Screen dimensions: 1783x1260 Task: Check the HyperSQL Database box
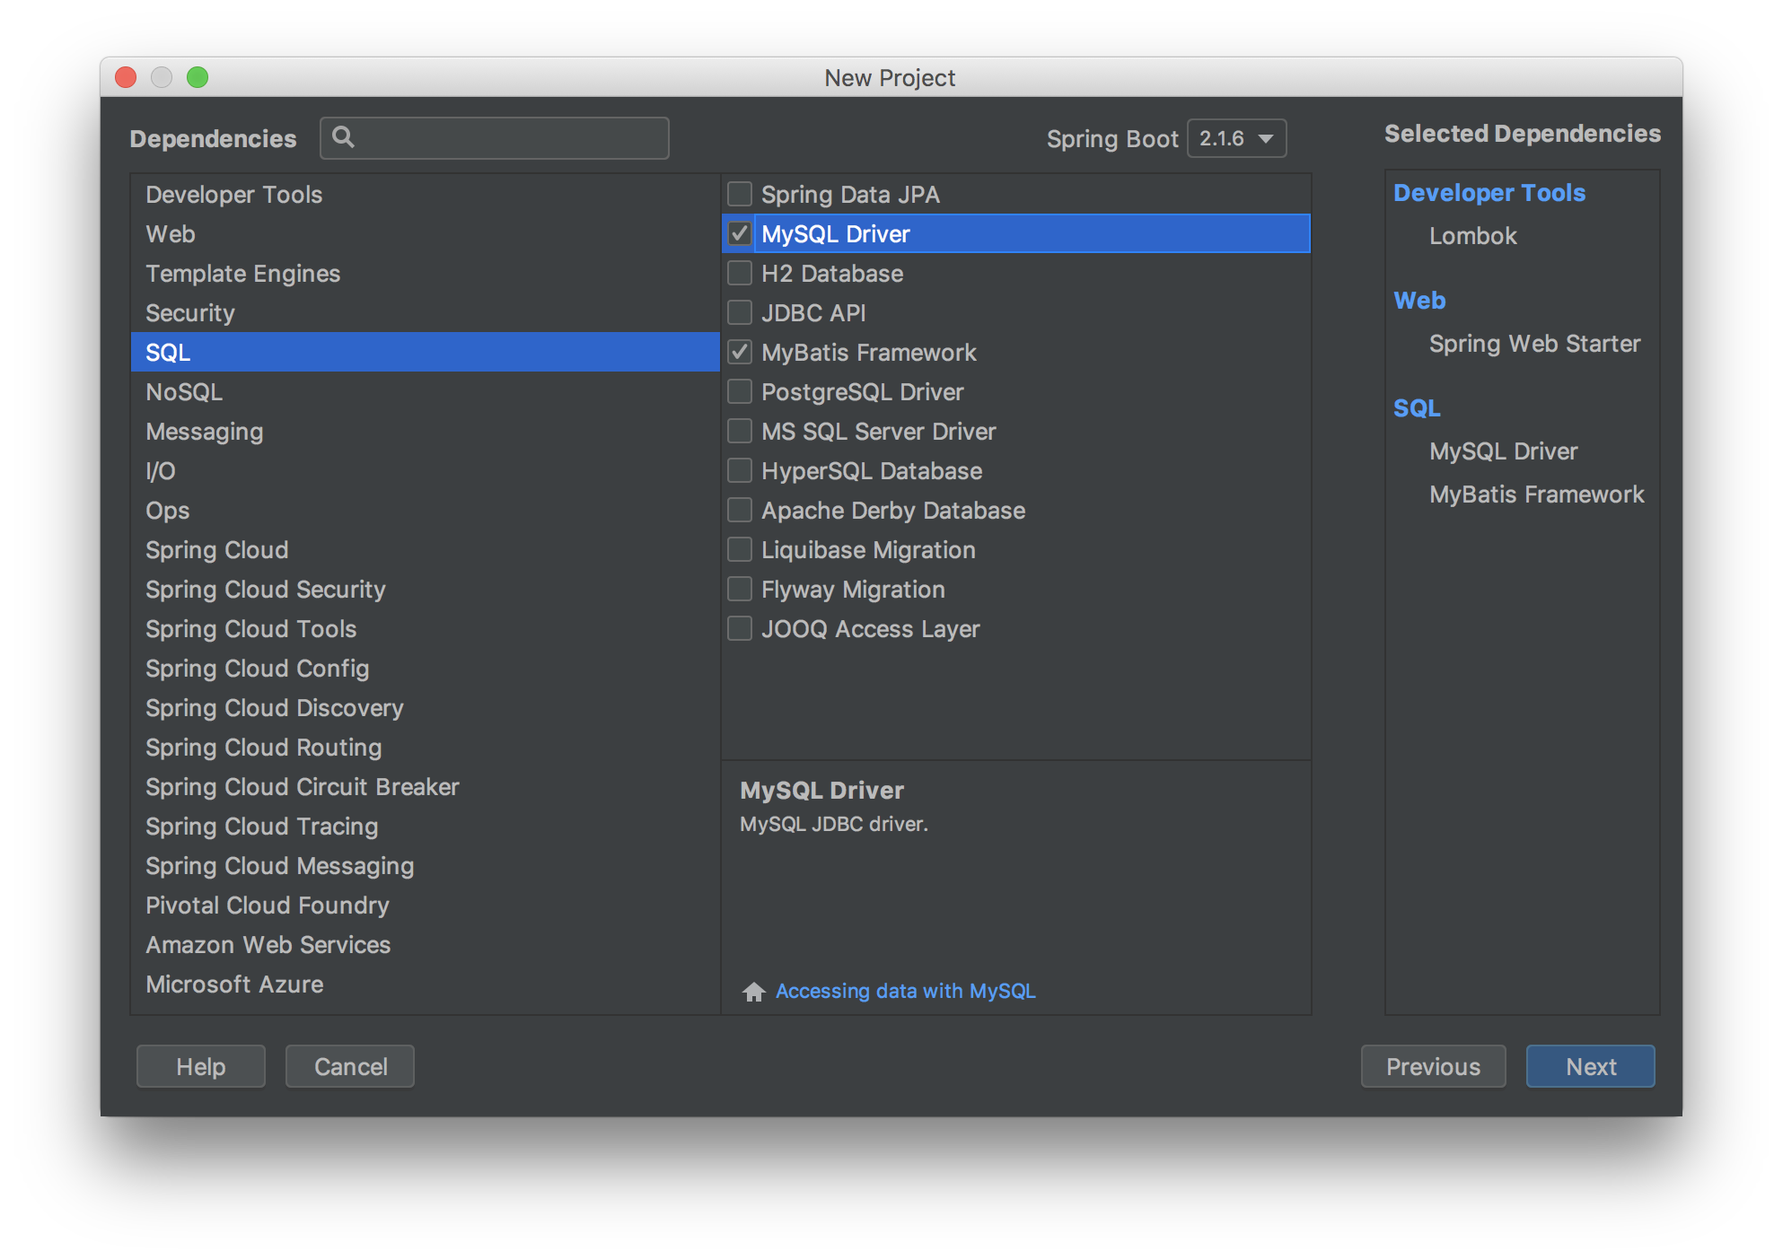coord(740,470)
